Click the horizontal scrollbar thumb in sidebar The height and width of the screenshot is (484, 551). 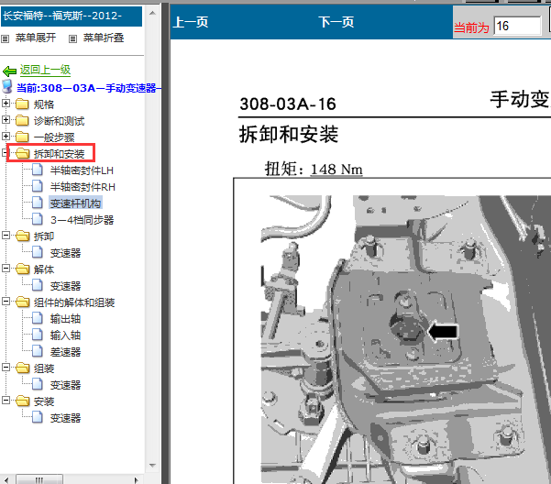[x=39, y=479]
